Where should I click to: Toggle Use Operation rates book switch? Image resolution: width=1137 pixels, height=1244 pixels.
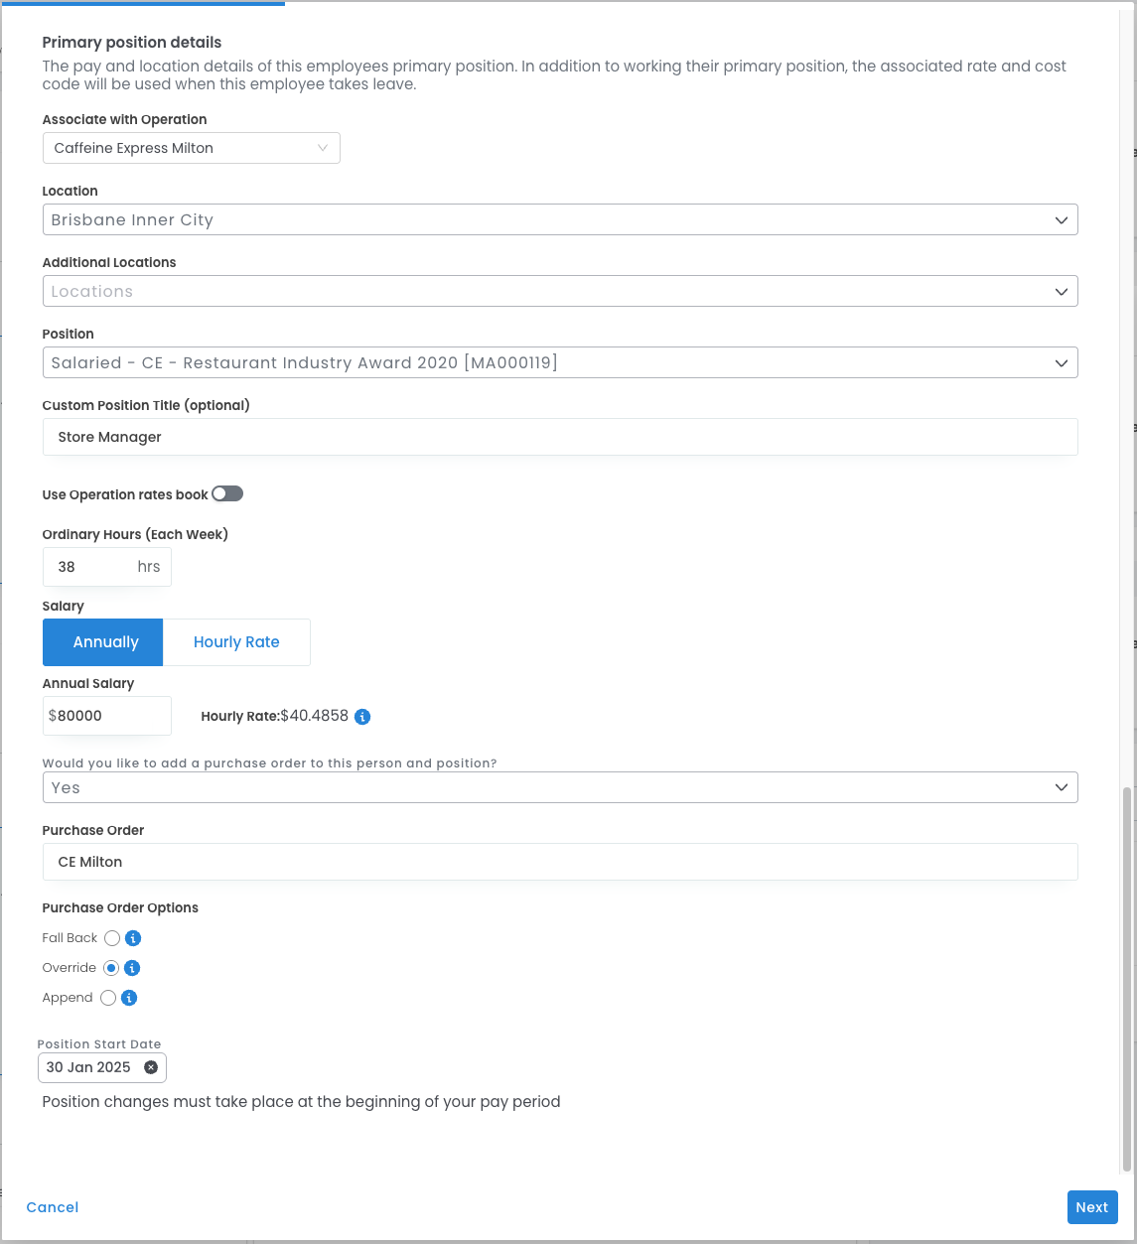click(x=227, y=494)
